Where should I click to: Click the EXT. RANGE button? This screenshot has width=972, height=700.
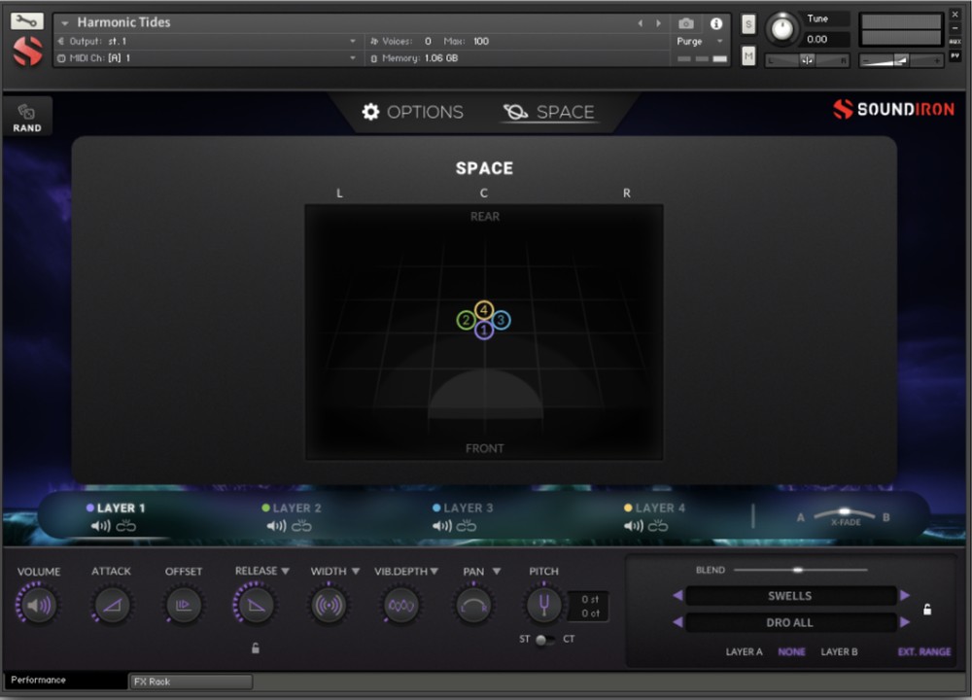coord(923,652)
